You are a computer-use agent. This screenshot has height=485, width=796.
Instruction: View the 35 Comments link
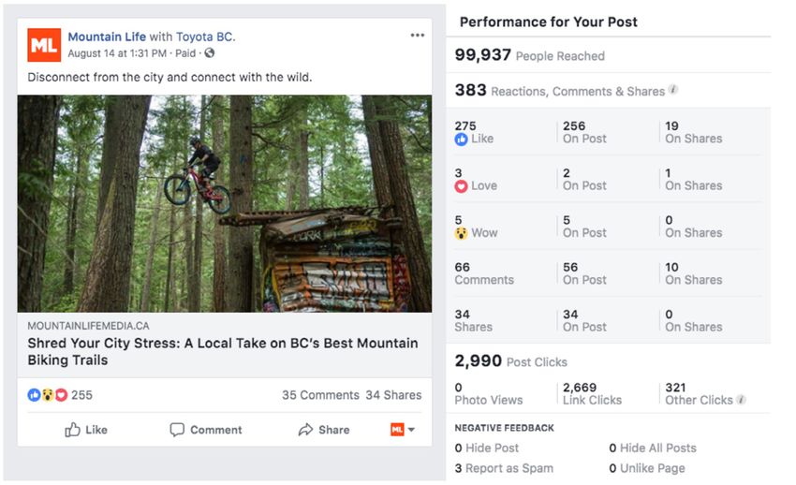coord(320,395)
